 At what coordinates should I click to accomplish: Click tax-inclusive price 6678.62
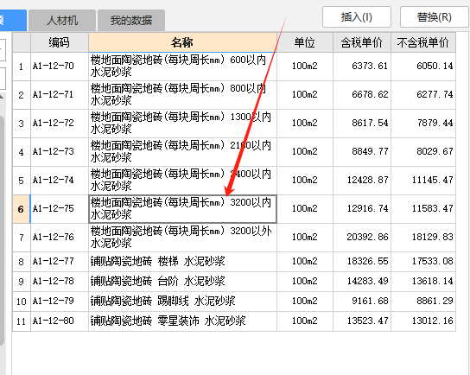point(362,95)
